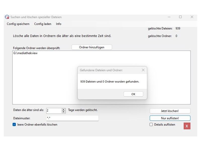201x151 pixels.
Task: Click the Nur auflisten button
Action: click(x=170, y=118)
